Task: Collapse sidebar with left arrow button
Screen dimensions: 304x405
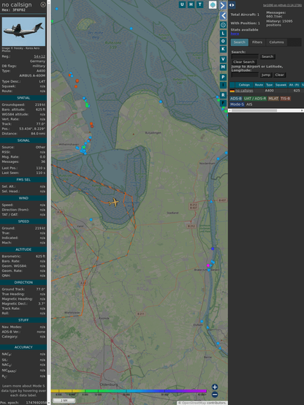Action: 223,15
